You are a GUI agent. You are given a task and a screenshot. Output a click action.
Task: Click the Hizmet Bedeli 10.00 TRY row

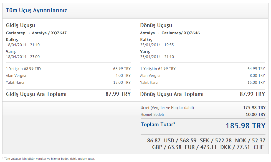pos(203,114)
